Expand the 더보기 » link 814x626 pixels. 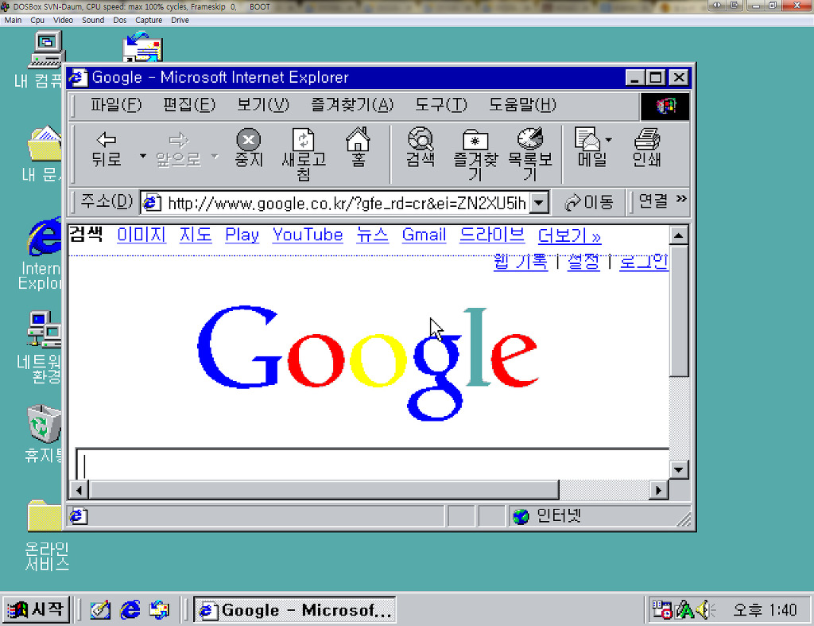[x=569, y=235]
